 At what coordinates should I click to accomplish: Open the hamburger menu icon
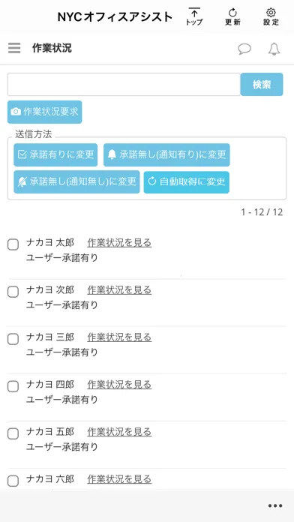point(14,48)
